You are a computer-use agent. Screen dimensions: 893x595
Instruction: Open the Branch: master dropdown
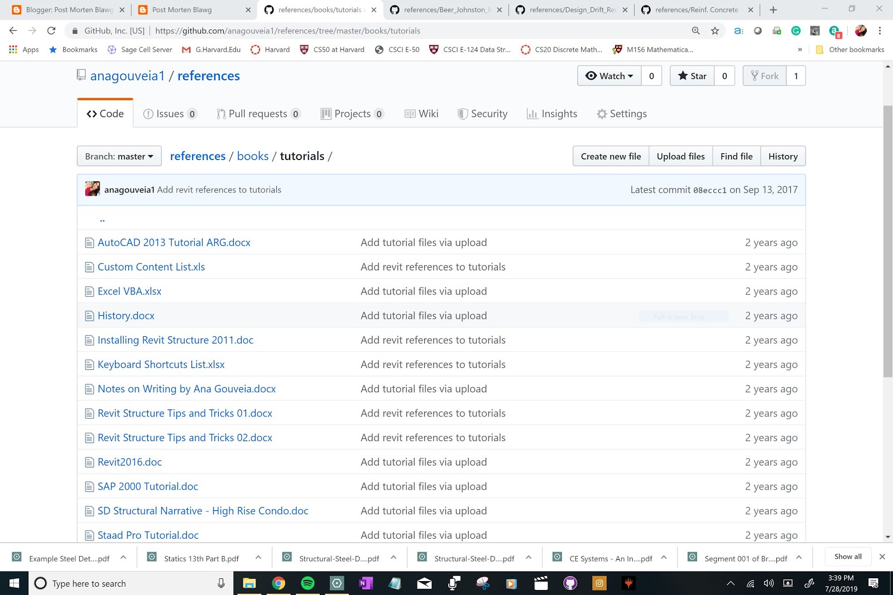click(x=119, y=156)
